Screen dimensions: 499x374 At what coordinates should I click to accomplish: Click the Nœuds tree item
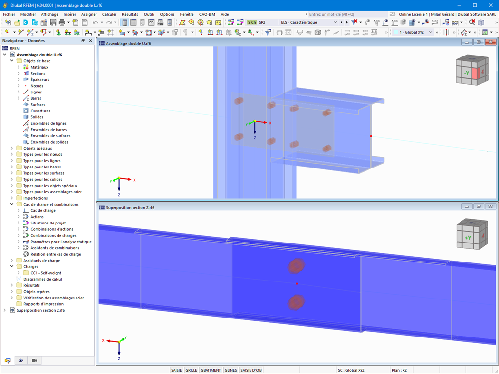click(x=37, y=86)
